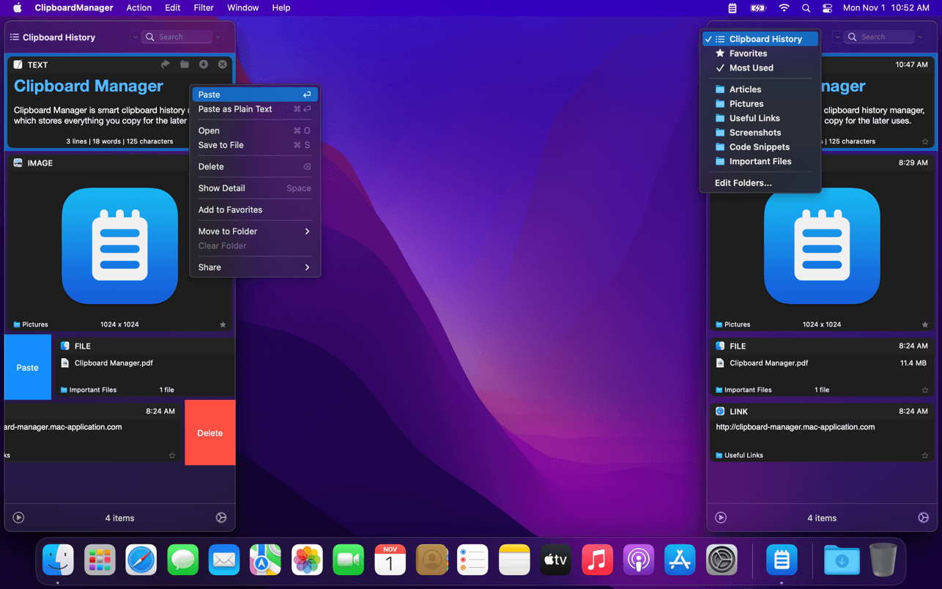The image size is (942, 589).
Task: Click the download arrow icon on TEXT item
Action: 204,64
